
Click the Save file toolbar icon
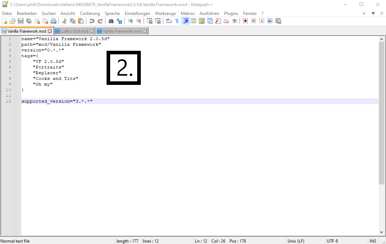pos(21,21)
